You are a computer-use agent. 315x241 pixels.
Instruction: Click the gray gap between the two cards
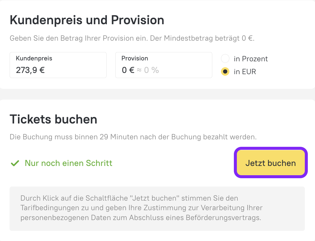(x=157, y=94)
